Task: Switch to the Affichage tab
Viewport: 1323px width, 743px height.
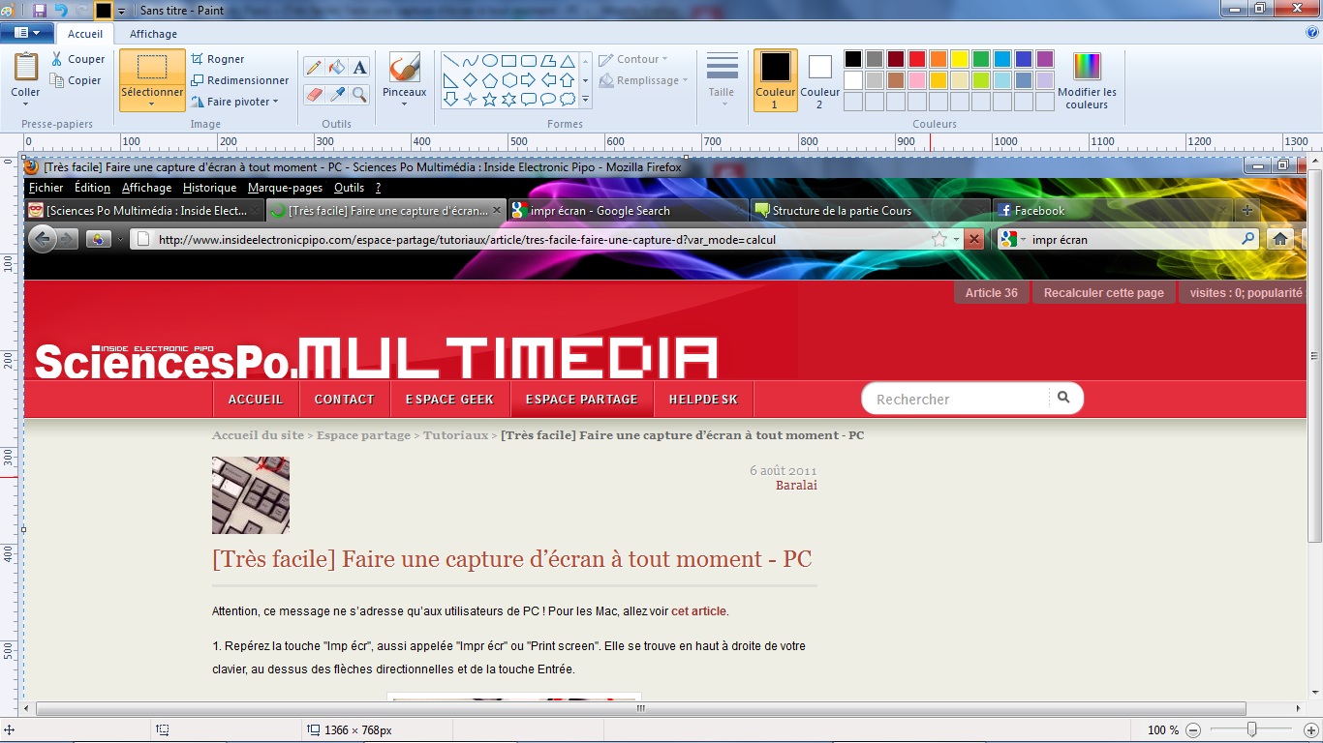Action: click(x=153, y=34)
